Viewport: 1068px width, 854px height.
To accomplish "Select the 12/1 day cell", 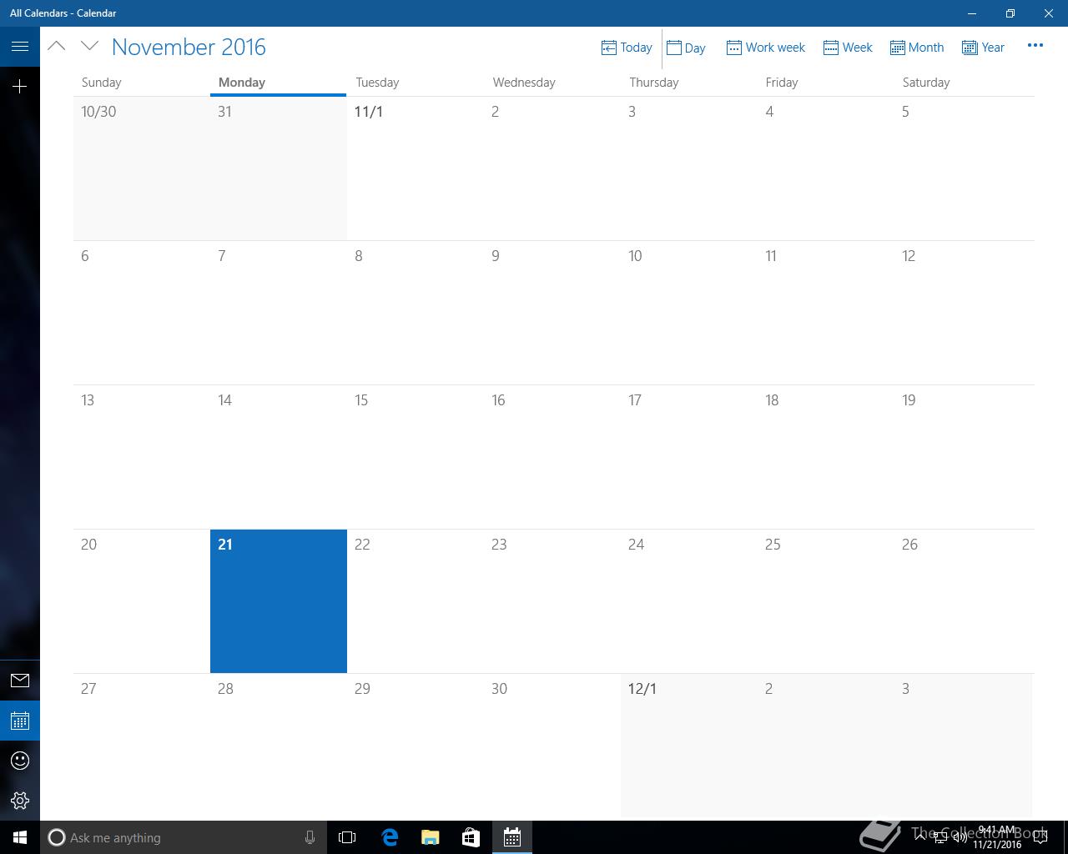I will coord(689,746).
